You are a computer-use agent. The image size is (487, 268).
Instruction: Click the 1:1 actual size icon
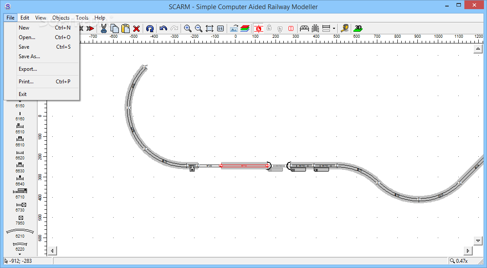[x=220, y=29]
